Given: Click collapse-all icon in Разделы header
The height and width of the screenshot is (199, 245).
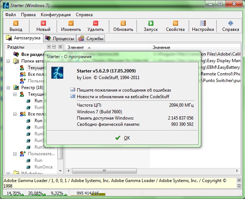Looking at the screenshot, I should (x=54, y=47).
